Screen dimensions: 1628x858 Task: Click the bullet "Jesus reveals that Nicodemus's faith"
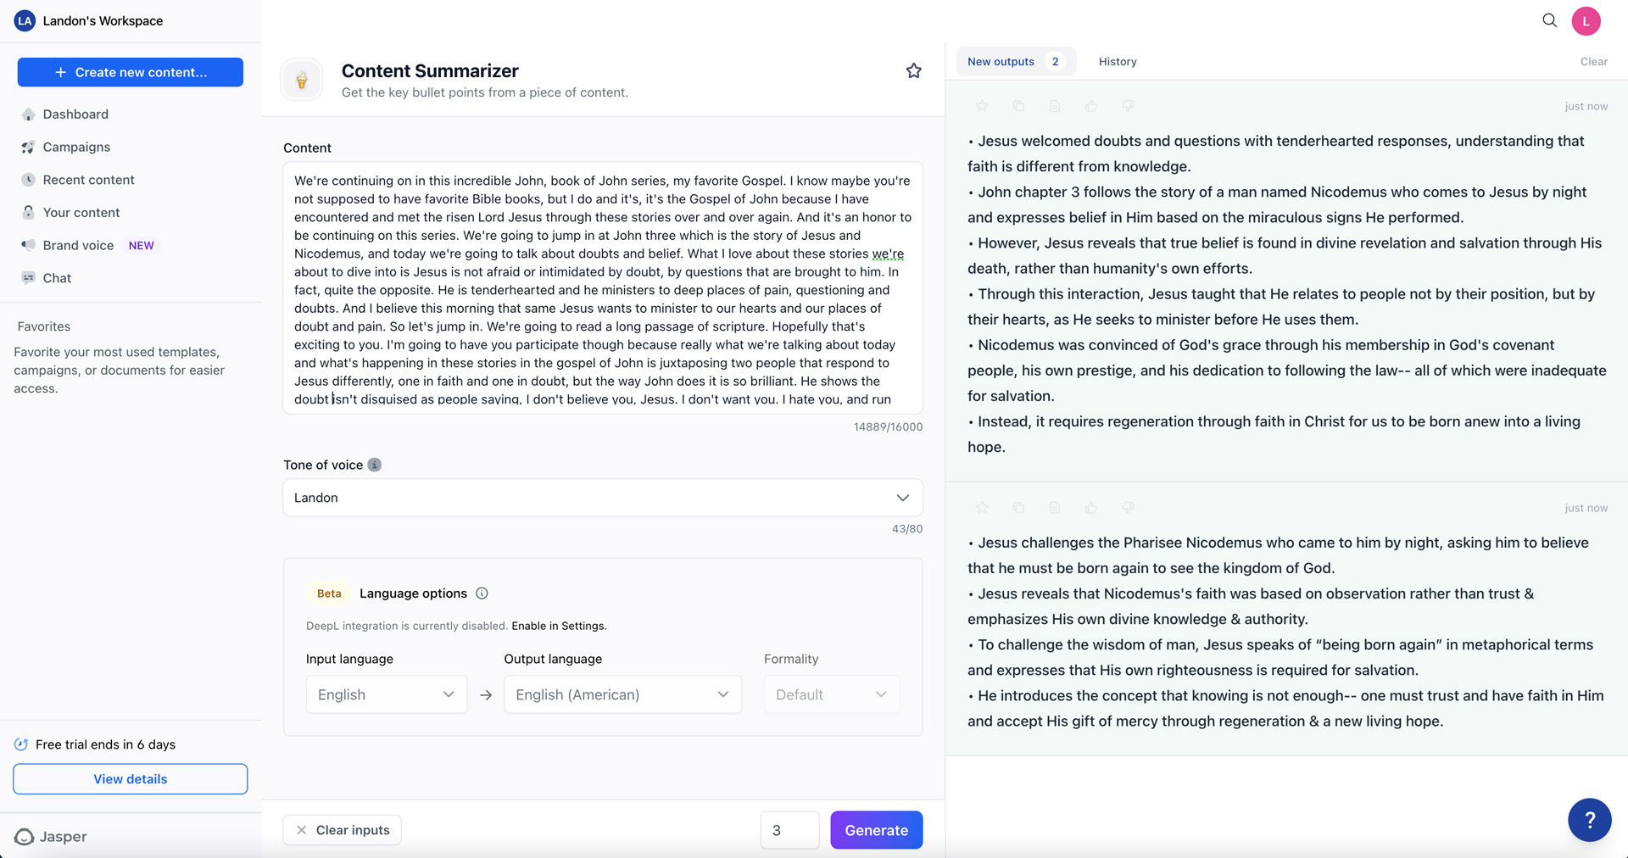pyautogui.click(x=1252, y=606)
